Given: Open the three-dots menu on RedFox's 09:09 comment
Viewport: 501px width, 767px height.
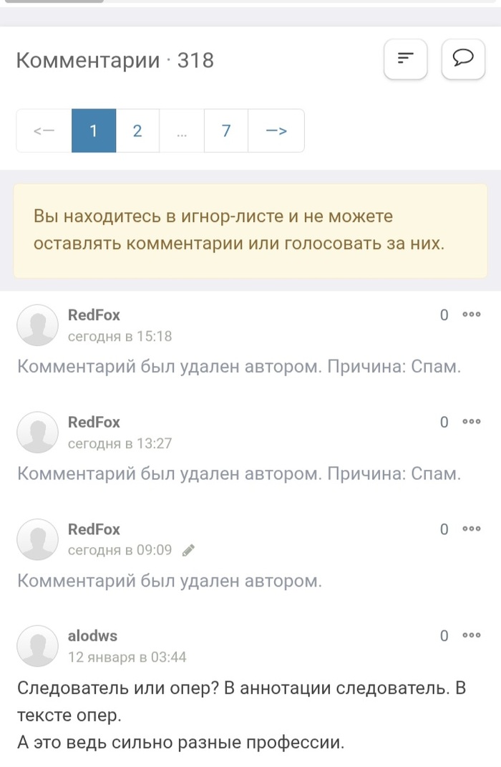Looking at the screenshot, I should pos(471,529).
